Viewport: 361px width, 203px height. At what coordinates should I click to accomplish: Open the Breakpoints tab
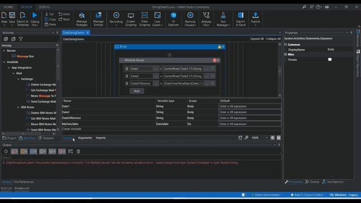click(22, 188)
